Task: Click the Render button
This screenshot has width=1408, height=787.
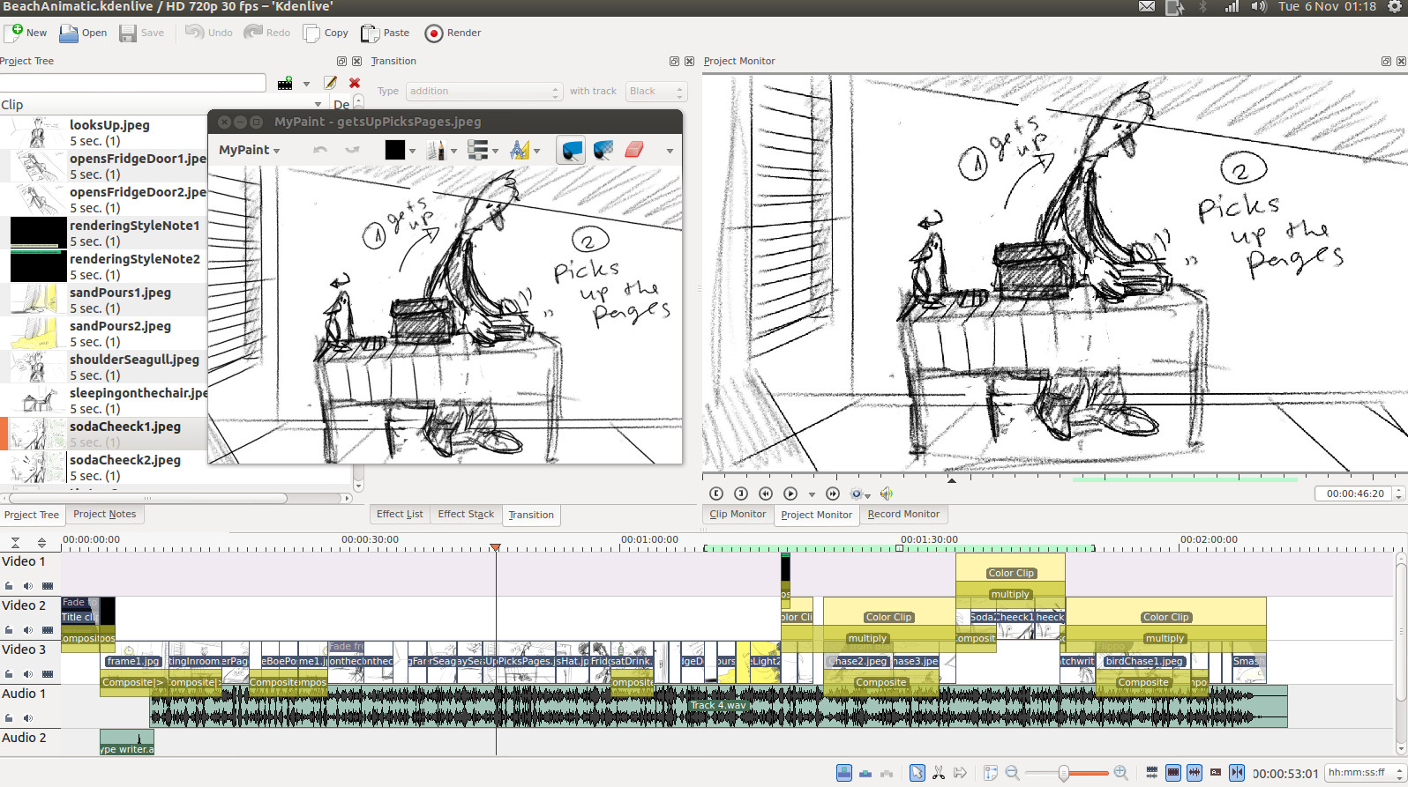Action: pyautogui.click(x=453, y=33)
